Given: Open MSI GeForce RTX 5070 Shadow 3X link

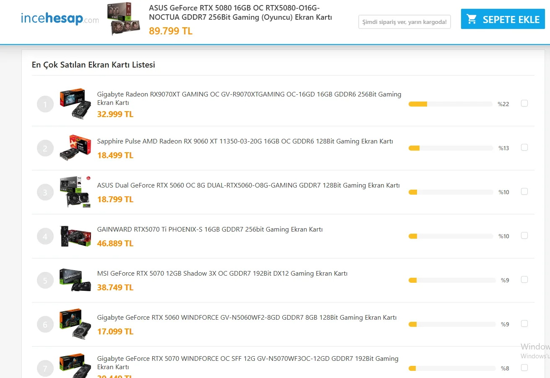Looking at the screenshot, I should [x=222, y=274].
